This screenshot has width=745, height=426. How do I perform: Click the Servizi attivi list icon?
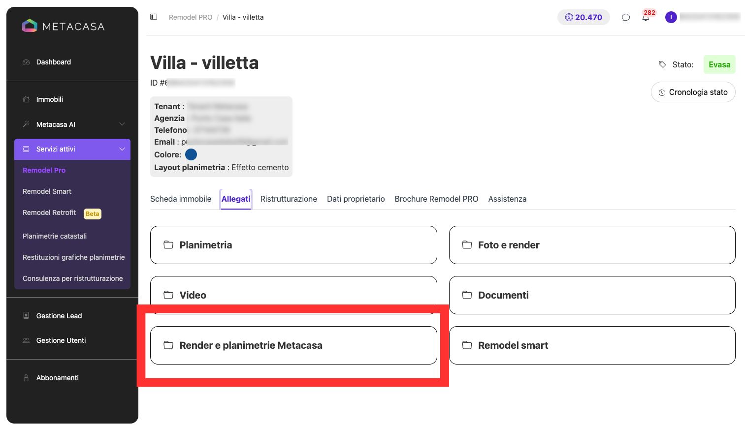(x=26, y=149)
